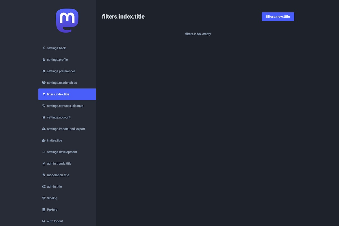Screen dimensions: 339x226
Task: Open the Sidekiq text link
Action: pyautogui.click(x=52, y=198)
